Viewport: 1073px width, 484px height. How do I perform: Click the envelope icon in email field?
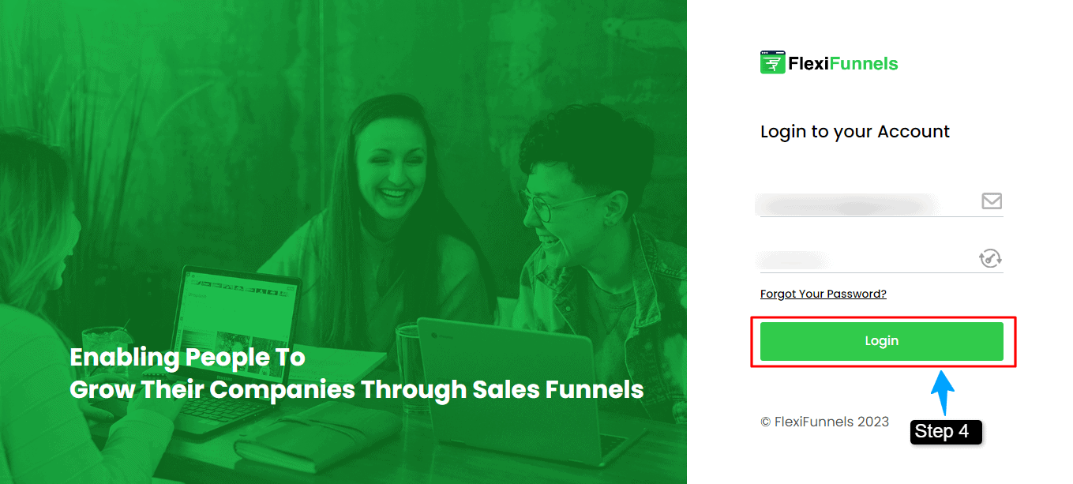click(992, 201)
